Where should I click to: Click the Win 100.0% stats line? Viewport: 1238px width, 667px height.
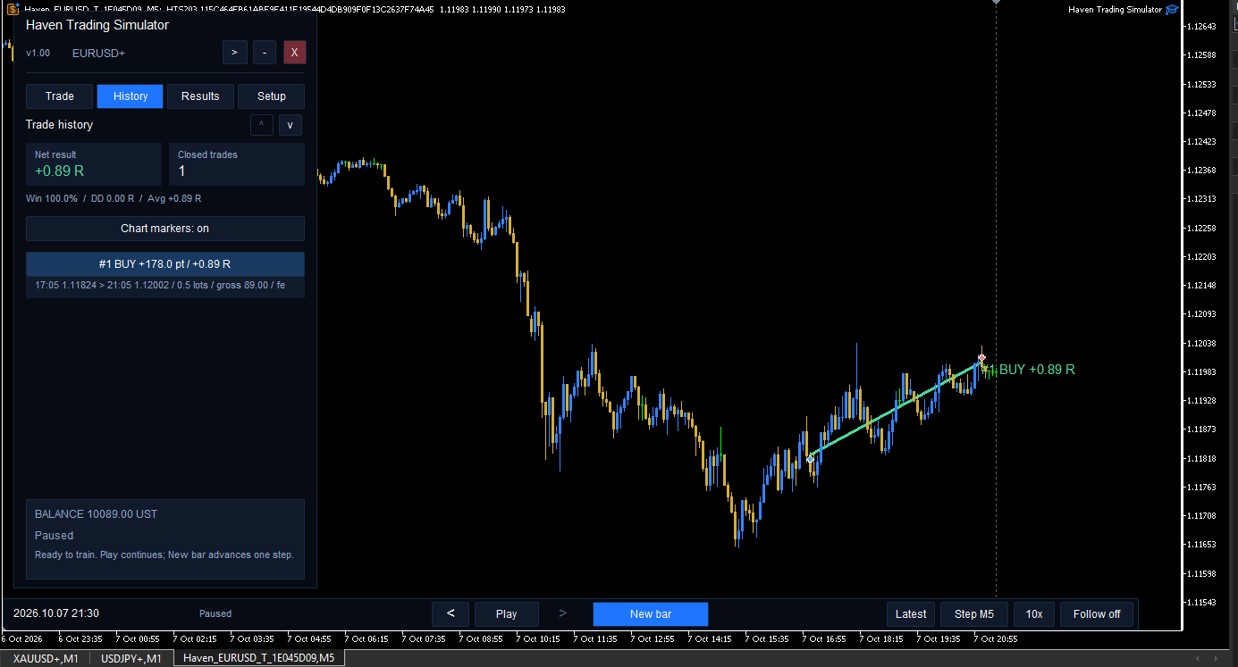[114, 199]
